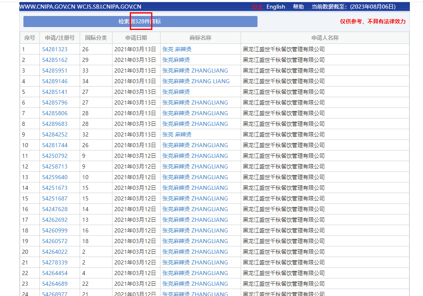
Task: Open trademark name in row 2
Action: click(x=176, y=60)
